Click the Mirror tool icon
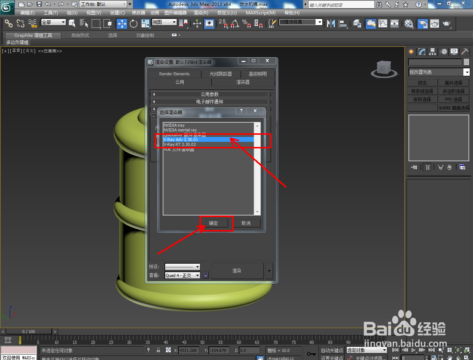The height and width of the screenshot is (360, 473). (331, 24)
